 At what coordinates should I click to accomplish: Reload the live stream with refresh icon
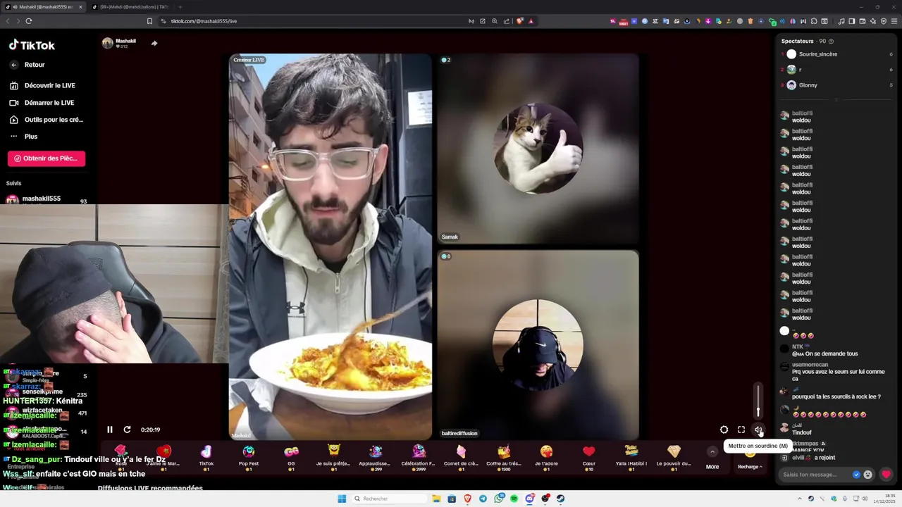click(127, 430)
